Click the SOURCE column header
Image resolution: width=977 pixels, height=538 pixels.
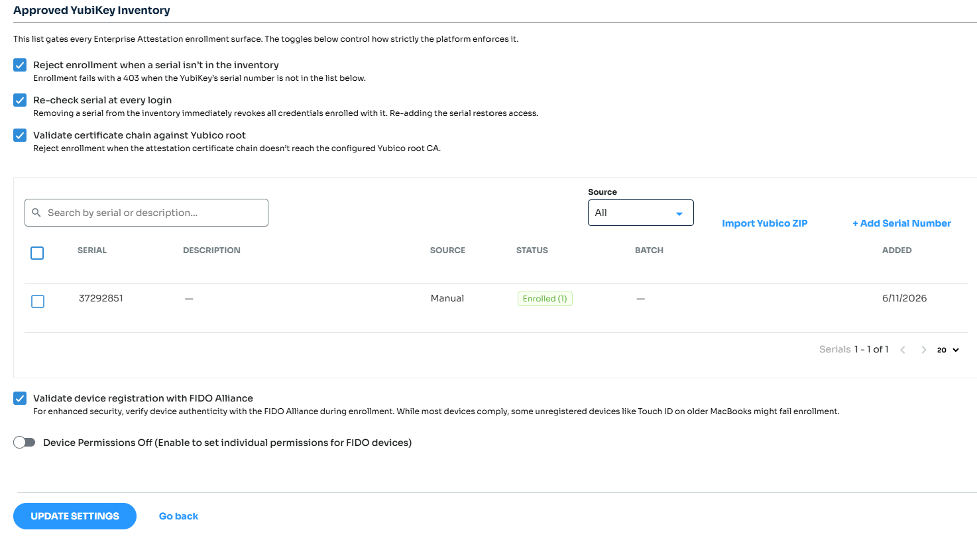(447, 250)
